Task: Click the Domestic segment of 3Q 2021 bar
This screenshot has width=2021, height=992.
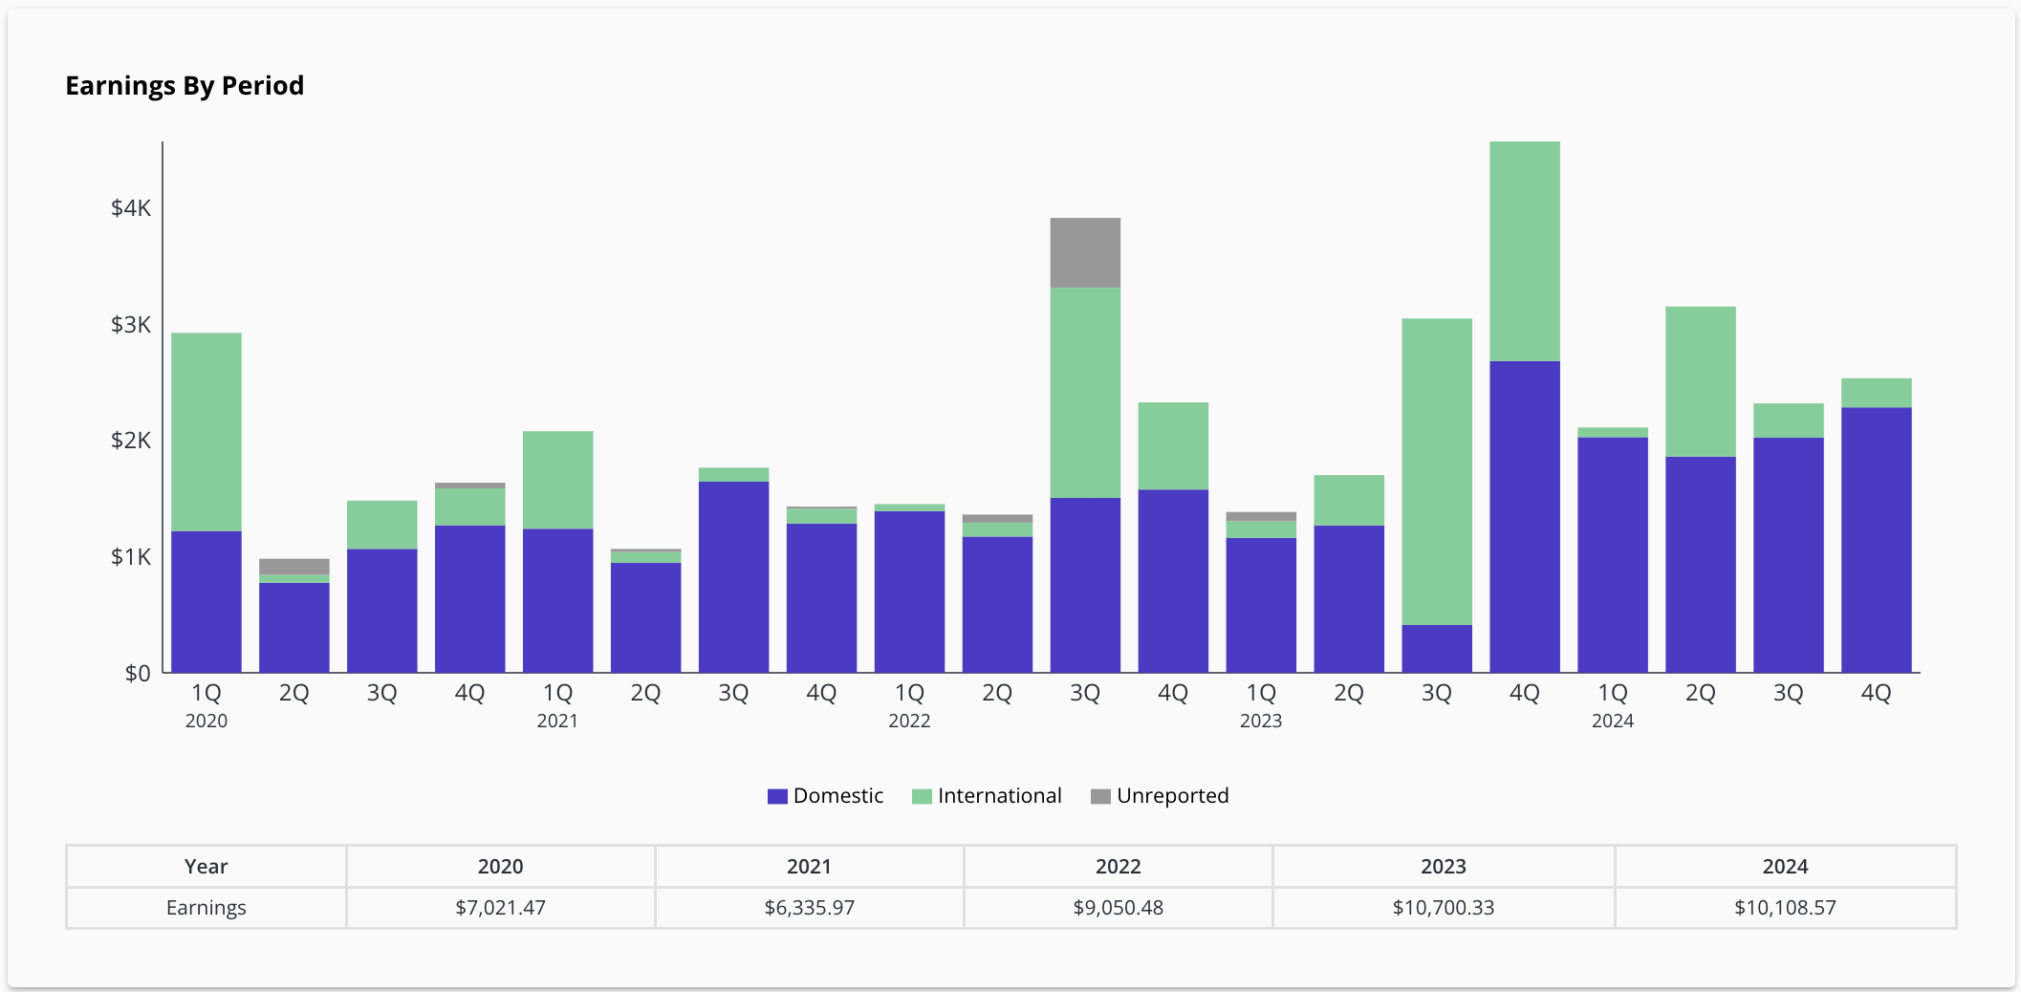Action: [733, 576]
